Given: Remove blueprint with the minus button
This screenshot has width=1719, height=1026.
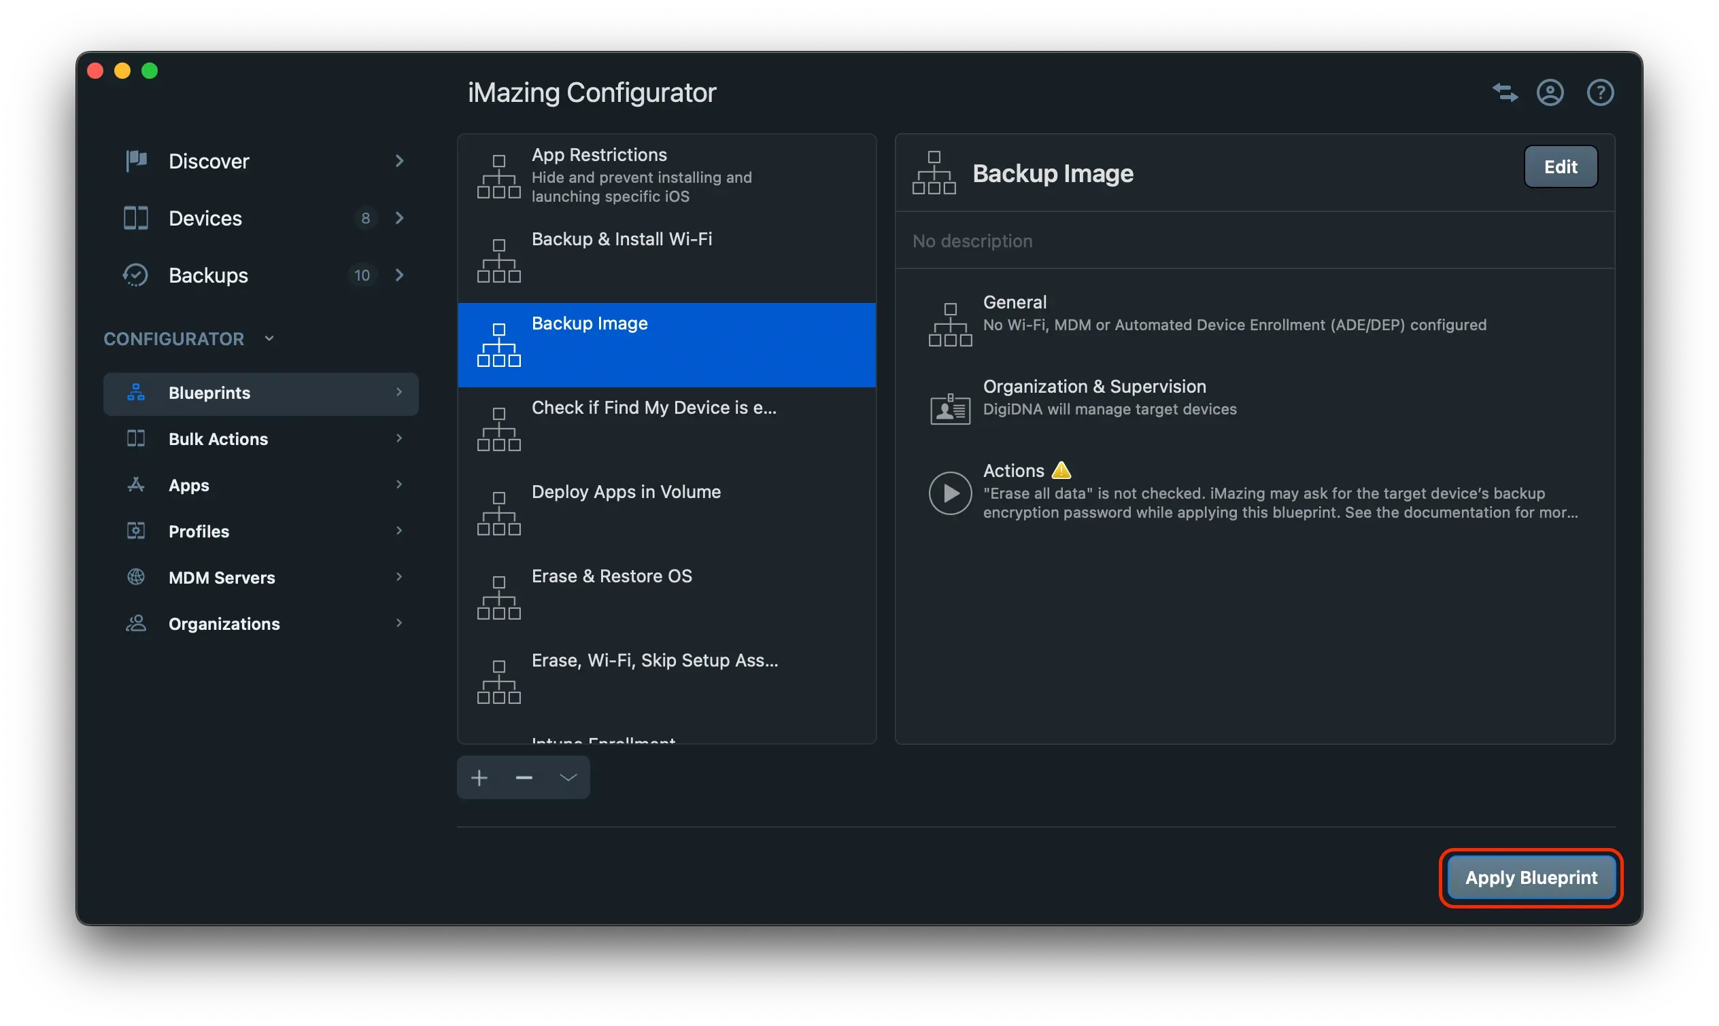Looking at the screenshot, I should click(524, 778).
